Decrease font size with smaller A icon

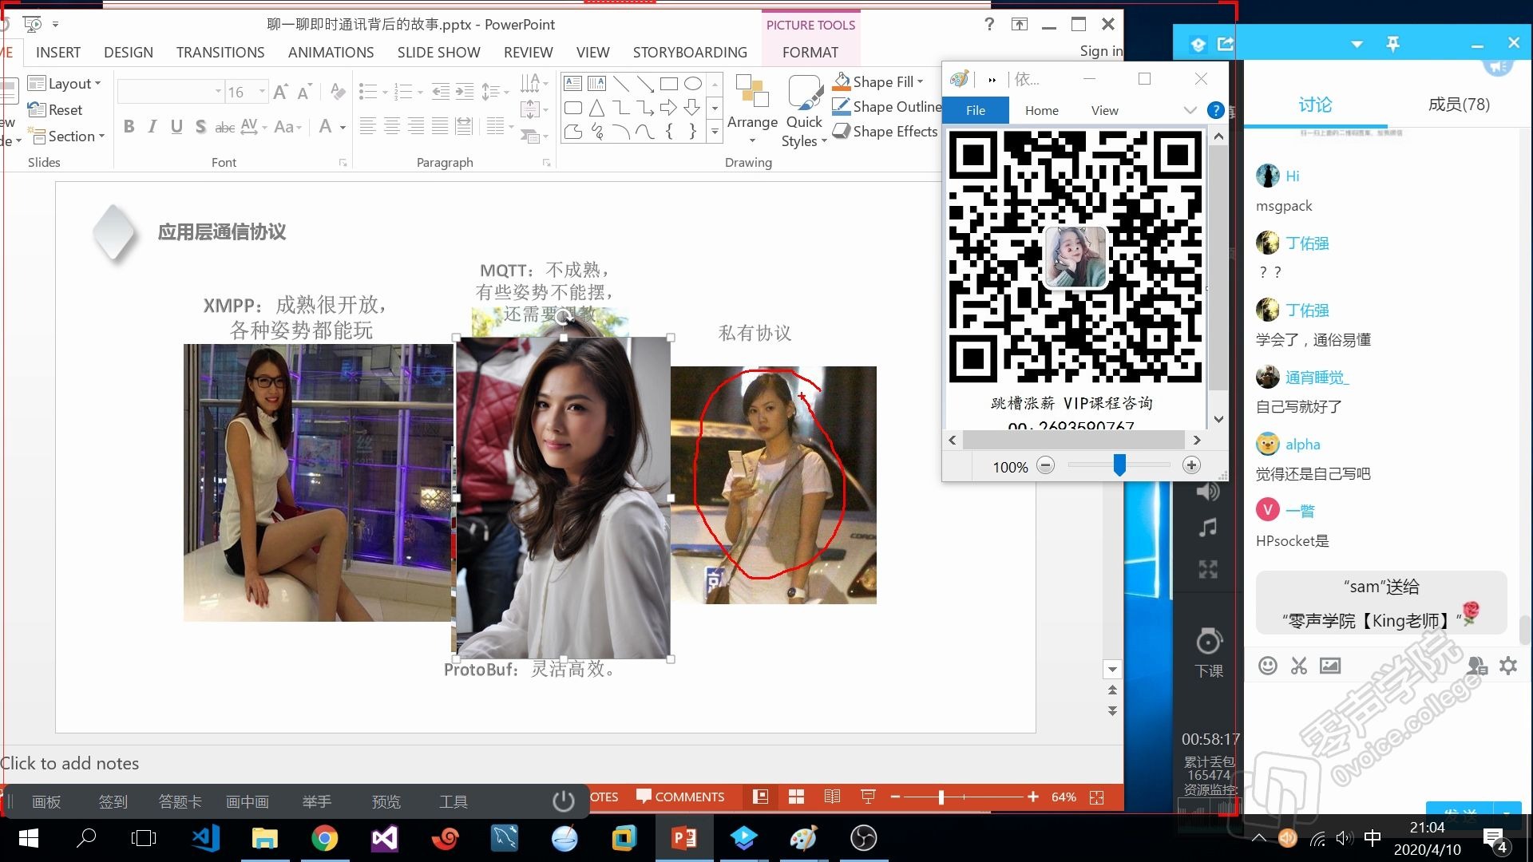(304, 92)
